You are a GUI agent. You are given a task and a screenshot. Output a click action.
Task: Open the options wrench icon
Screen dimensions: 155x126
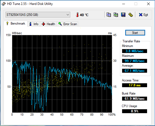(x=131, y=15)
